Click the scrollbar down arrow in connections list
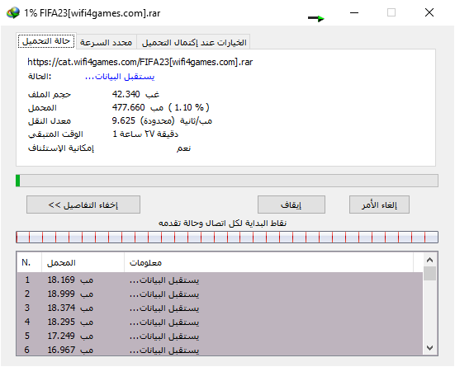The width and height of the screenshot is (455, 367). (429, 347)
